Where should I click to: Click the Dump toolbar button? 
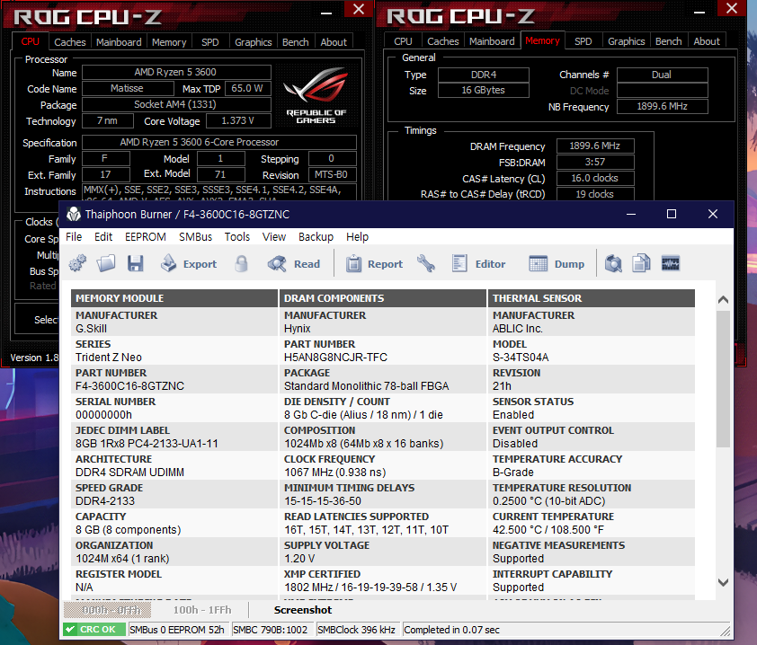click(x=557, y=264)
